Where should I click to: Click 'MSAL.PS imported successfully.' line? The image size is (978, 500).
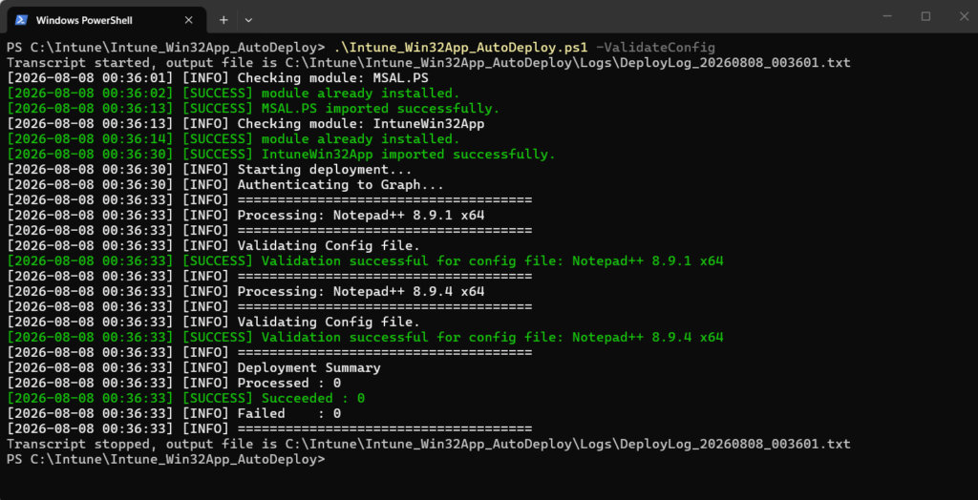tap(253, 109)
